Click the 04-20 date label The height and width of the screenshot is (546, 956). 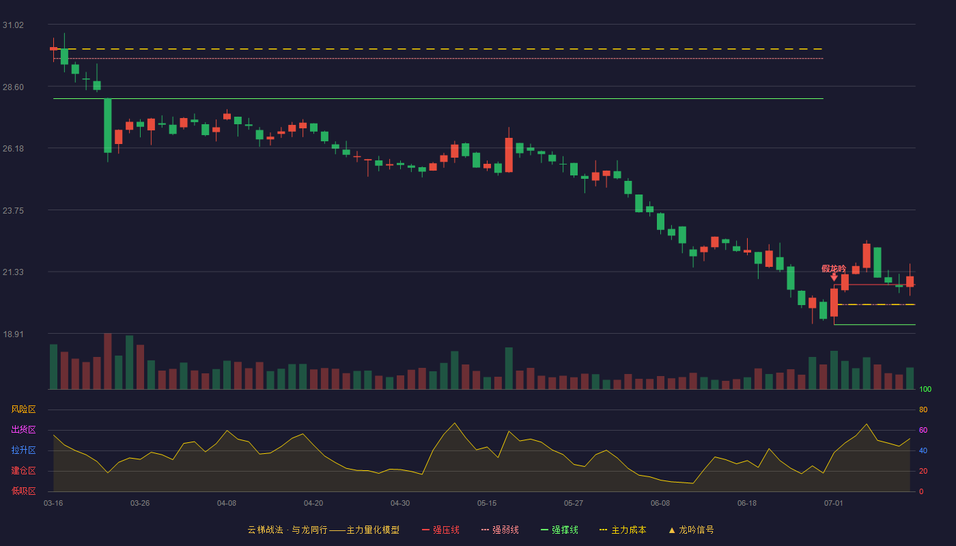coord(313,503)
